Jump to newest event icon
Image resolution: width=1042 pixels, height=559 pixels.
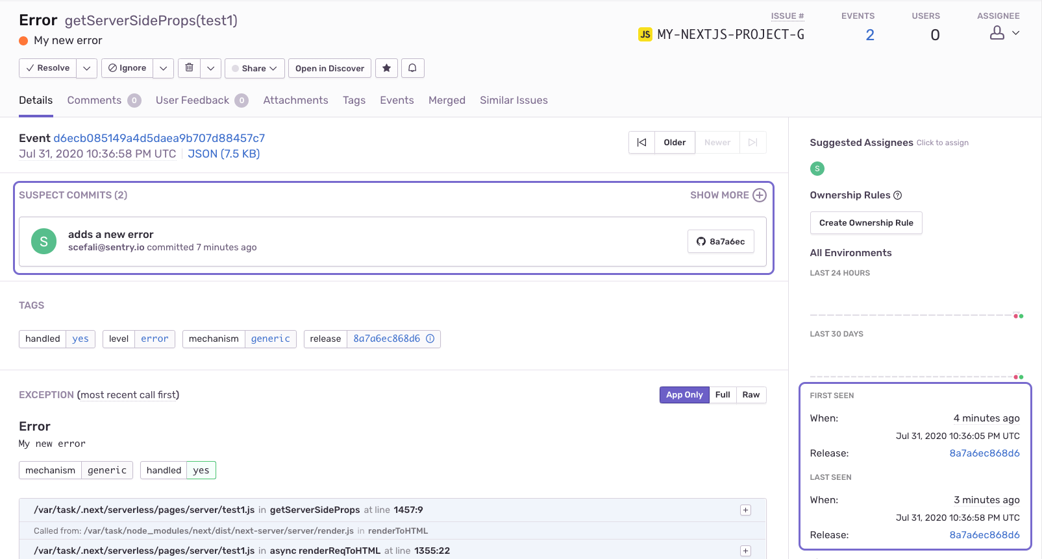[752, 143]
